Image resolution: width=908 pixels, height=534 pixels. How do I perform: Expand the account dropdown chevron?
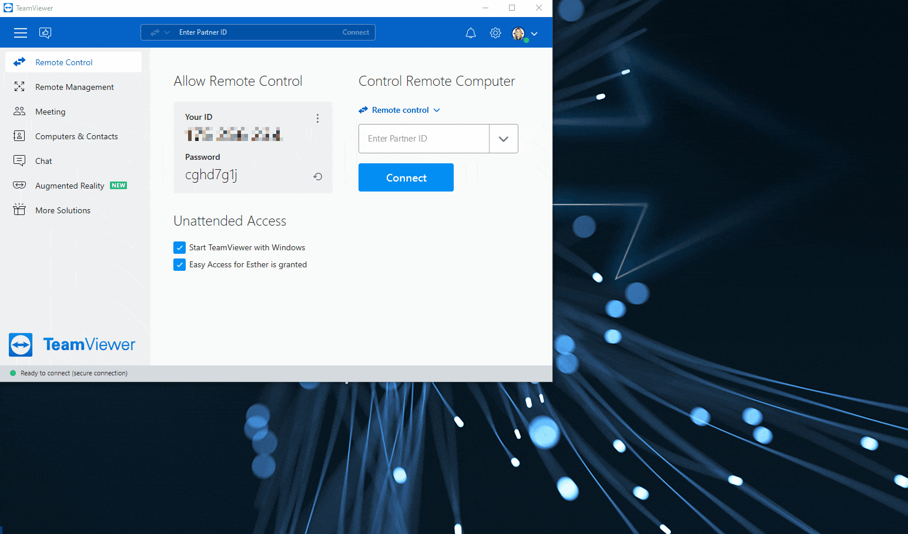534,34
